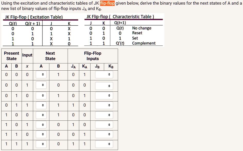The image size is (243, 151).
Task: Open Next State A dropdown for row 001
Action: (41, 85)
